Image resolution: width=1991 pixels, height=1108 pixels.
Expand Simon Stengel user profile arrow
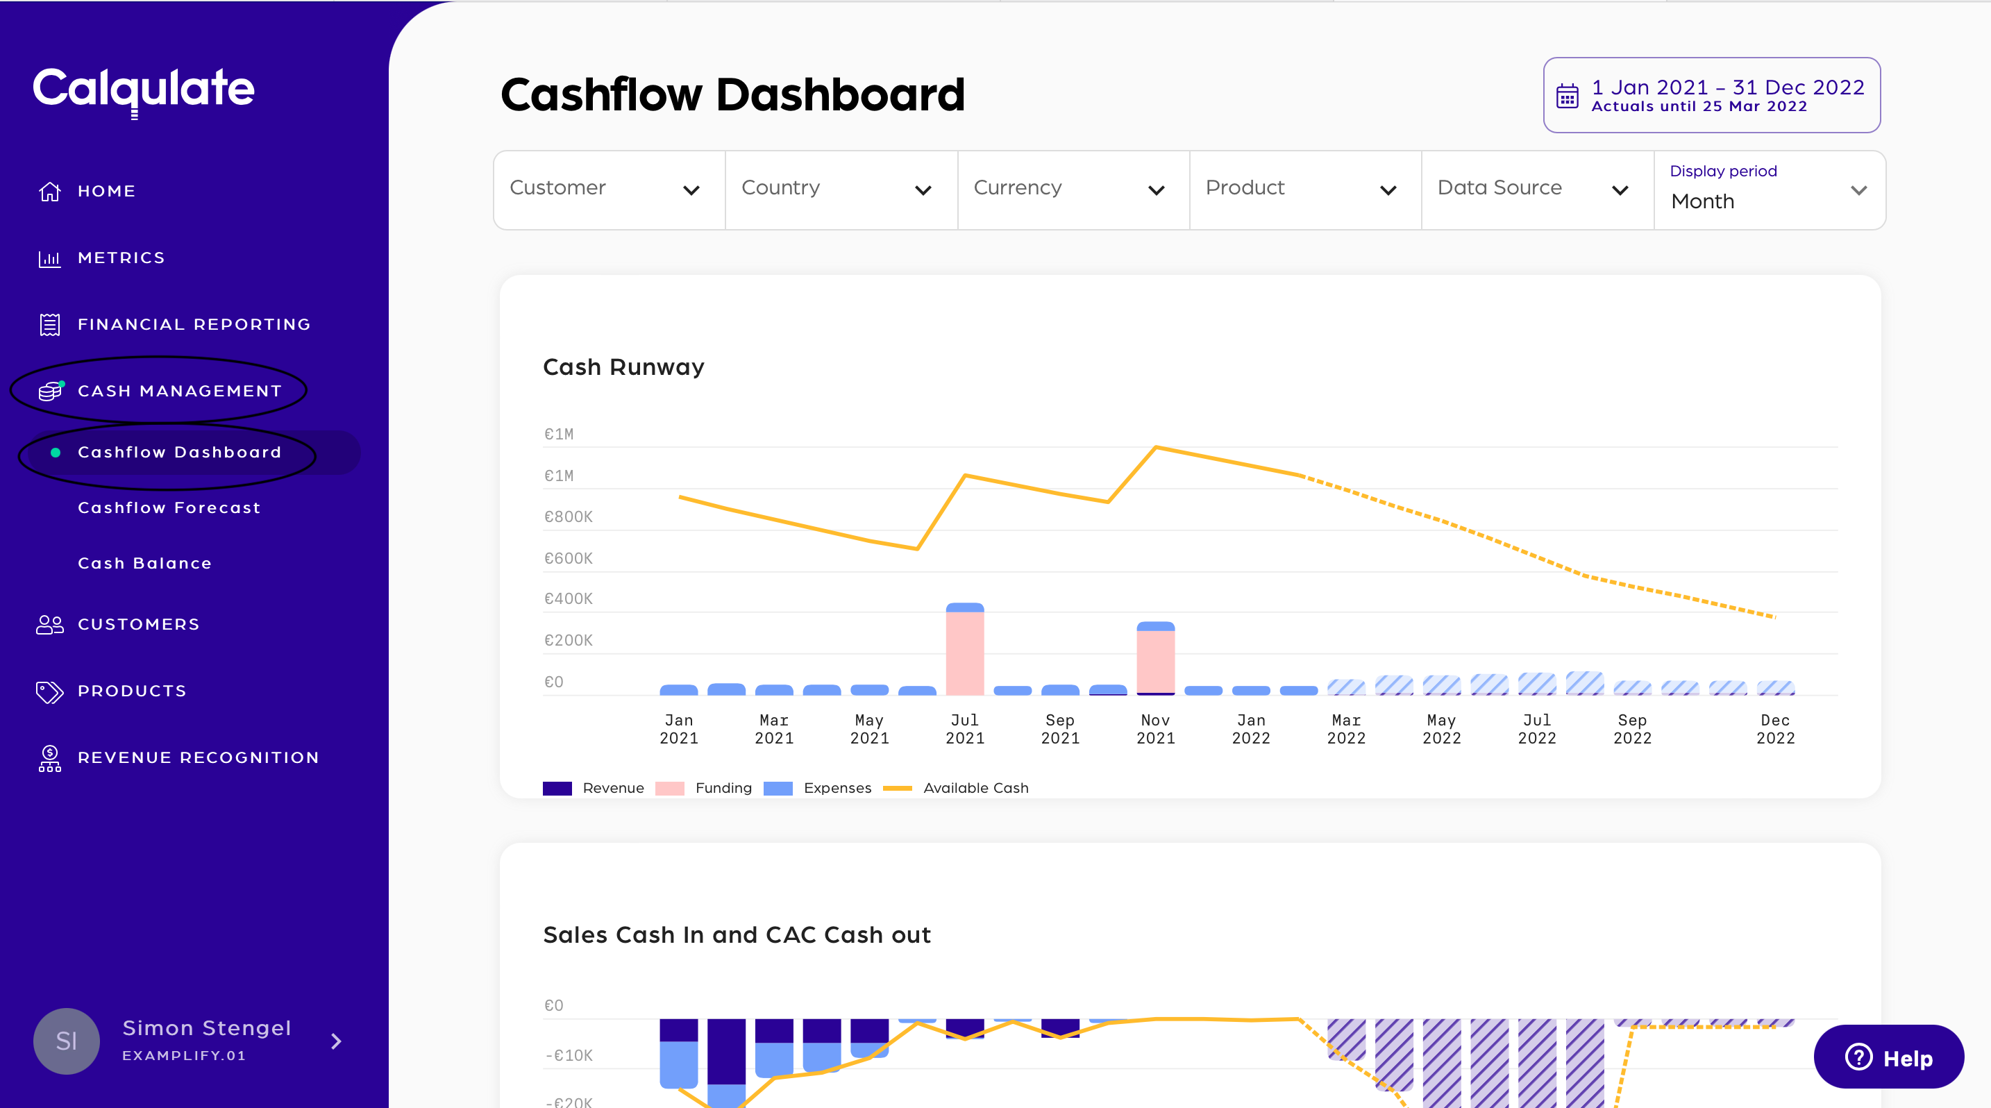coord(336,1041)
